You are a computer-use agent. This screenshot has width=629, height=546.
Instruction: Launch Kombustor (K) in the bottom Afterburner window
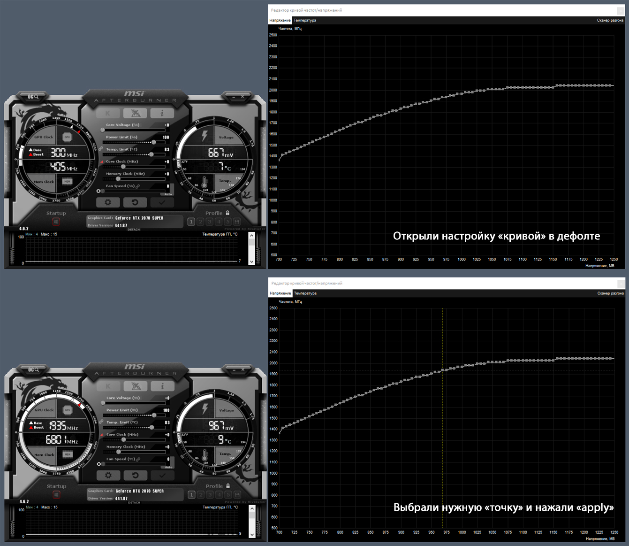click(108, 386)
